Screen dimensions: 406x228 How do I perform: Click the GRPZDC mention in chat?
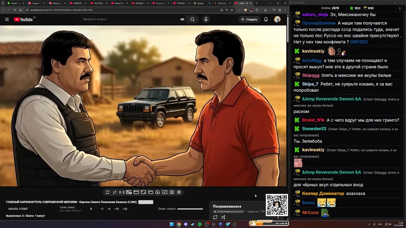359,42
